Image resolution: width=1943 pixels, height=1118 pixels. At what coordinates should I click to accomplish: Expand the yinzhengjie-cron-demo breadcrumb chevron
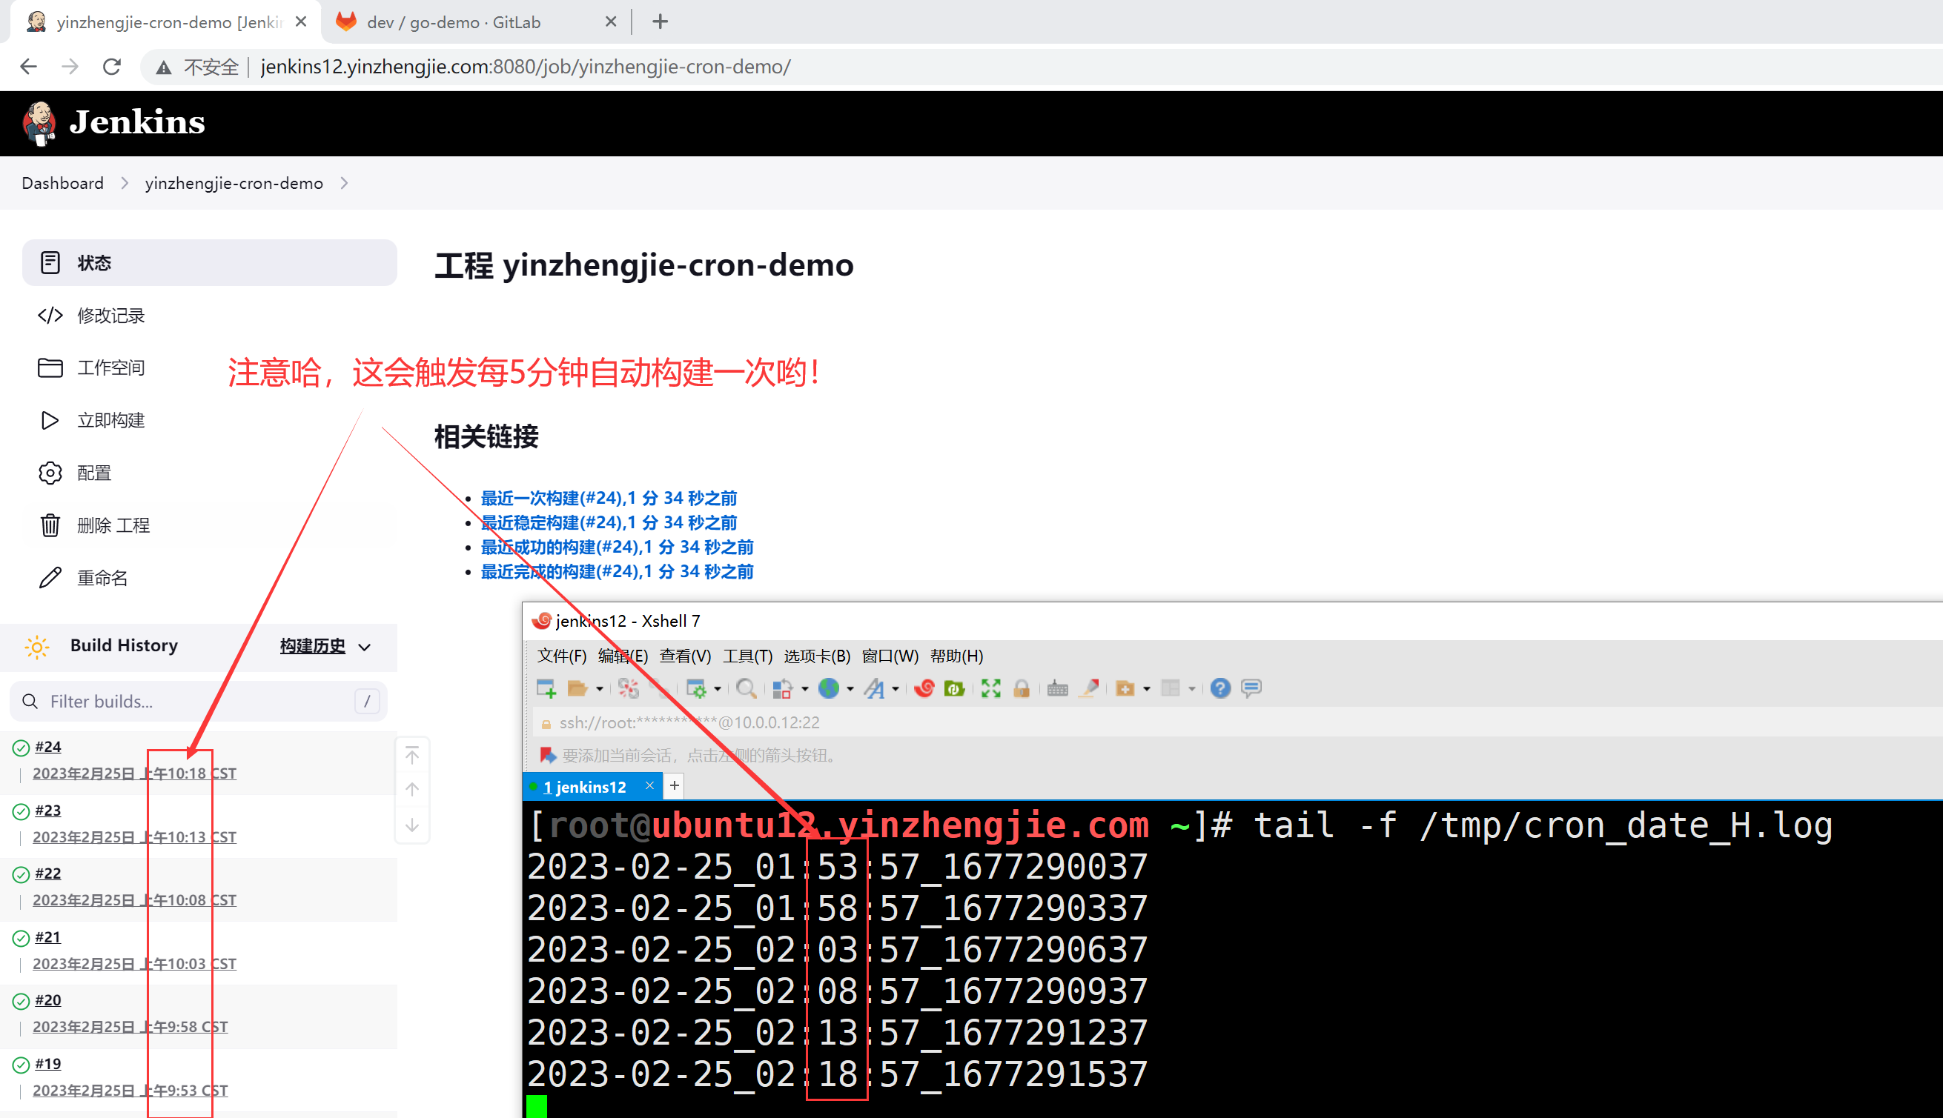pos(344,183)
